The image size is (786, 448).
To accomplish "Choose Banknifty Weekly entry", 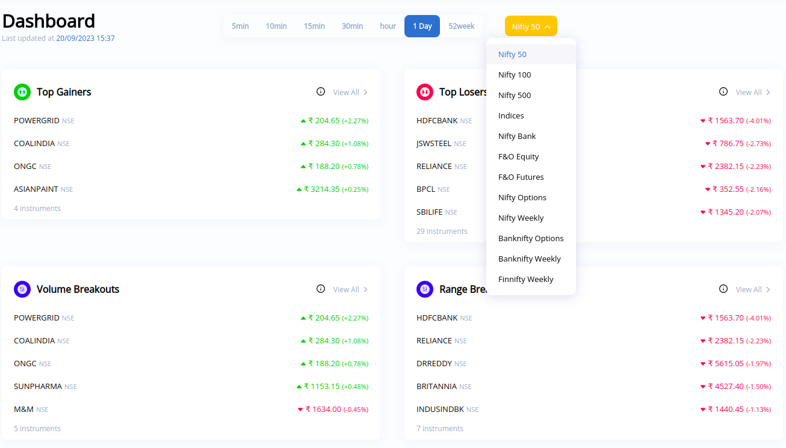I will pyautogui.click(x=531, y=259).
